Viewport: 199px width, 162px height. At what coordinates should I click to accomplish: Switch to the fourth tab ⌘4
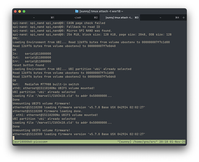click(x=161, y=17)
